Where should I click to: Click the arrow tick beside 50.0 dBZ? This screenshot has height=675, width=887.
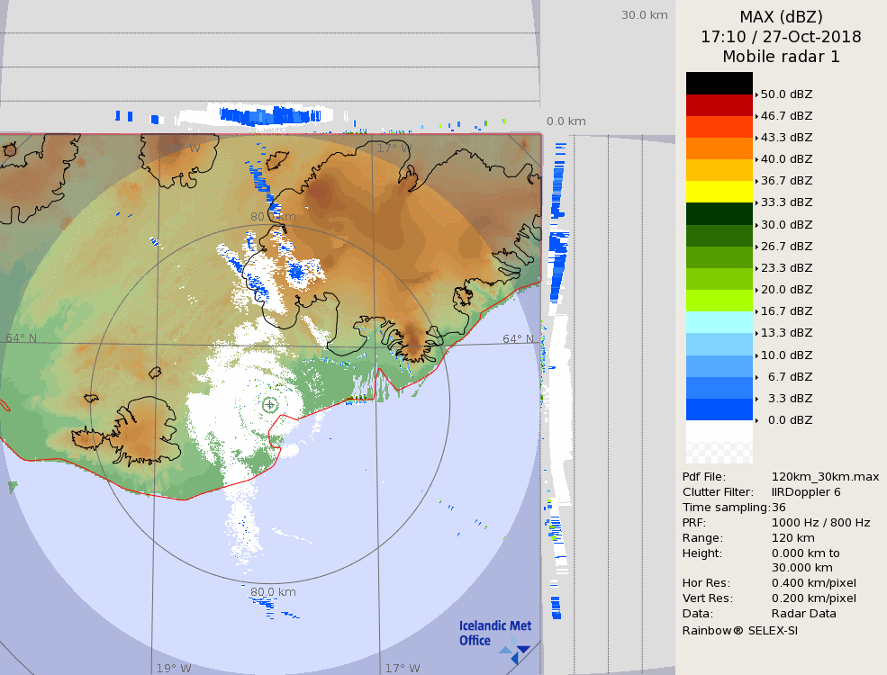[756, 94]
